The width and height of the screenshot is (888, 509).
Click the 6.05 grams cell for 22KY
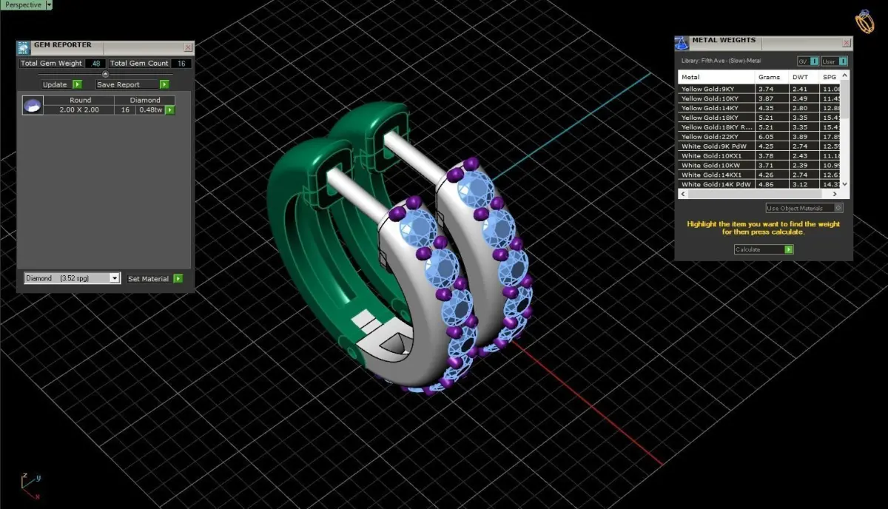[772, 137]
